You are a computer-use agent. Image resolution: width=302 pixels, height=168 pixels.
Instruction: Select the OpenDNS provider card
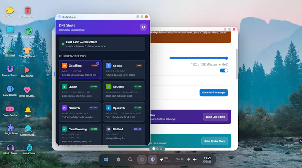point(124,112)
